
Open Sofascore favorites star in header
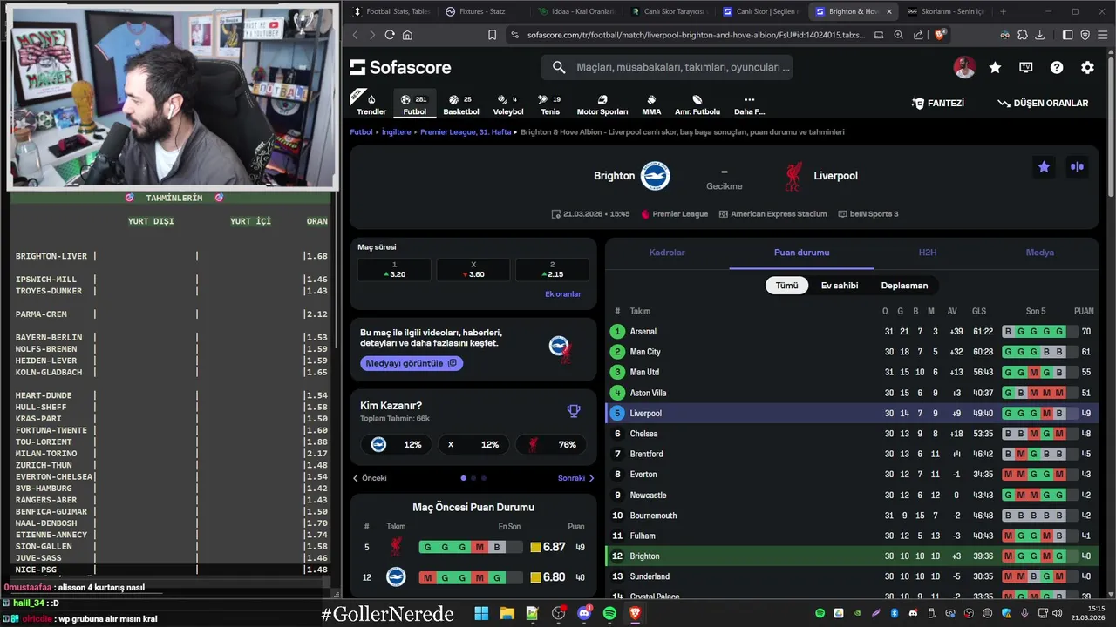click(x=995, y=67)
